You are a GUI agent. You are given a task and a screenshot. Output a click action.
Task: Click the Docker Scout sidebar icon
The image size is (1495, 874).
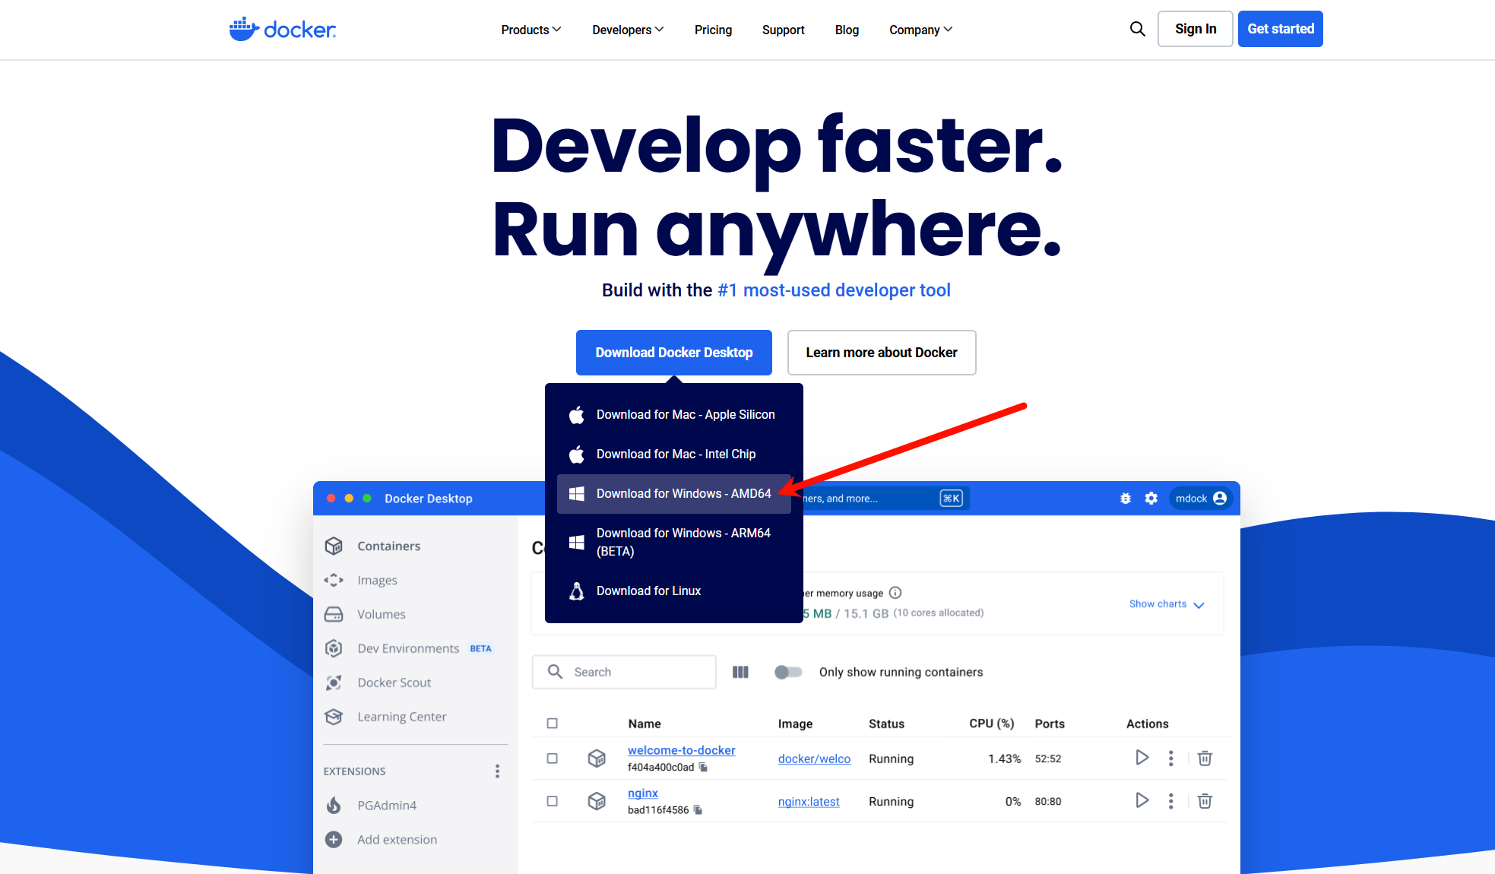point(334,682)
